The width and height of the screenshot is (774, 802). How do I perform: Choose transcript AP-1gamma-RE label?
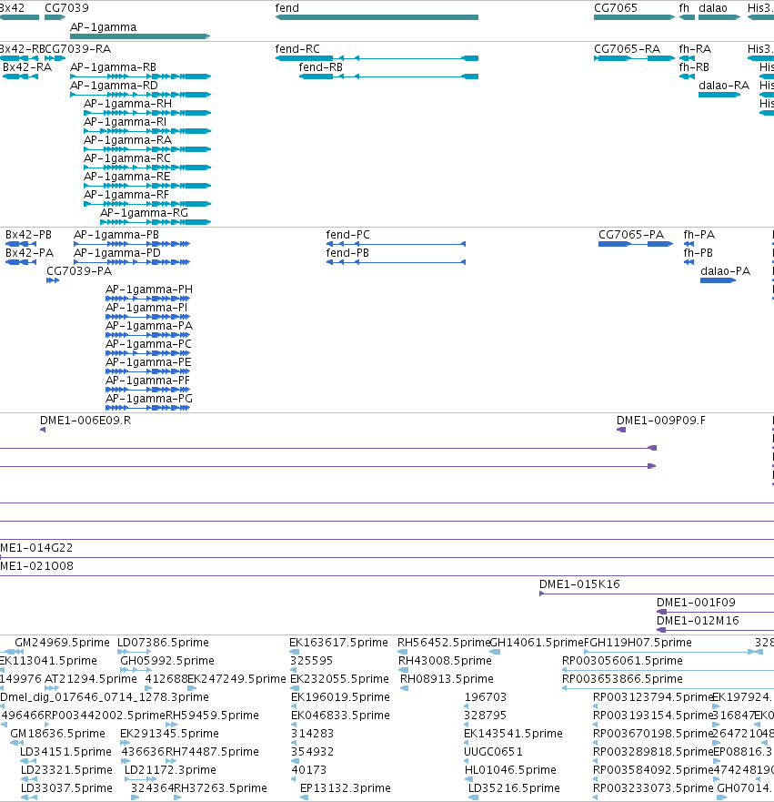[127, 177]
